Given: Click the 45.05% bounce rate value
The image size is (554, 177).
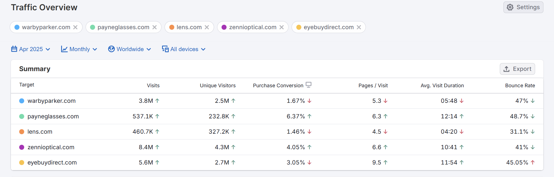Looking at the screenshot, I should click(517, 163).
